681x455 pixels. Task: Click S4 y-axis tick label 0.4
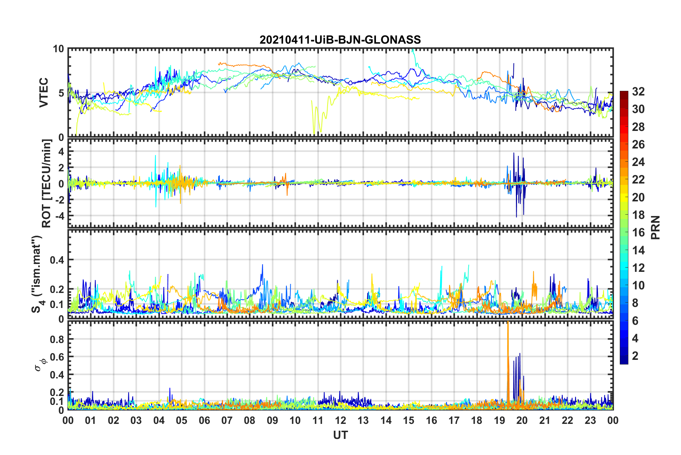click(x=57, y=260)
